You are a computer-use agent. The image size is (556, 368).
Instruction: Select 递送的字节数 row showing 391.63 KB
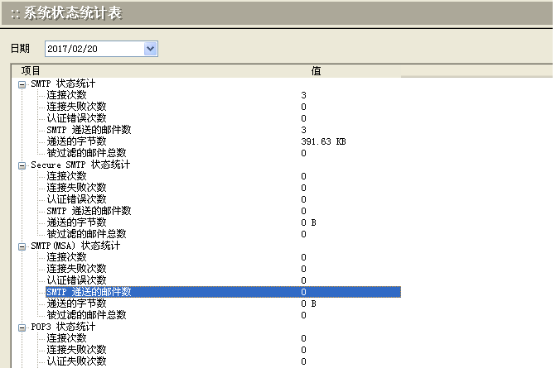click(x=76, y=141)
